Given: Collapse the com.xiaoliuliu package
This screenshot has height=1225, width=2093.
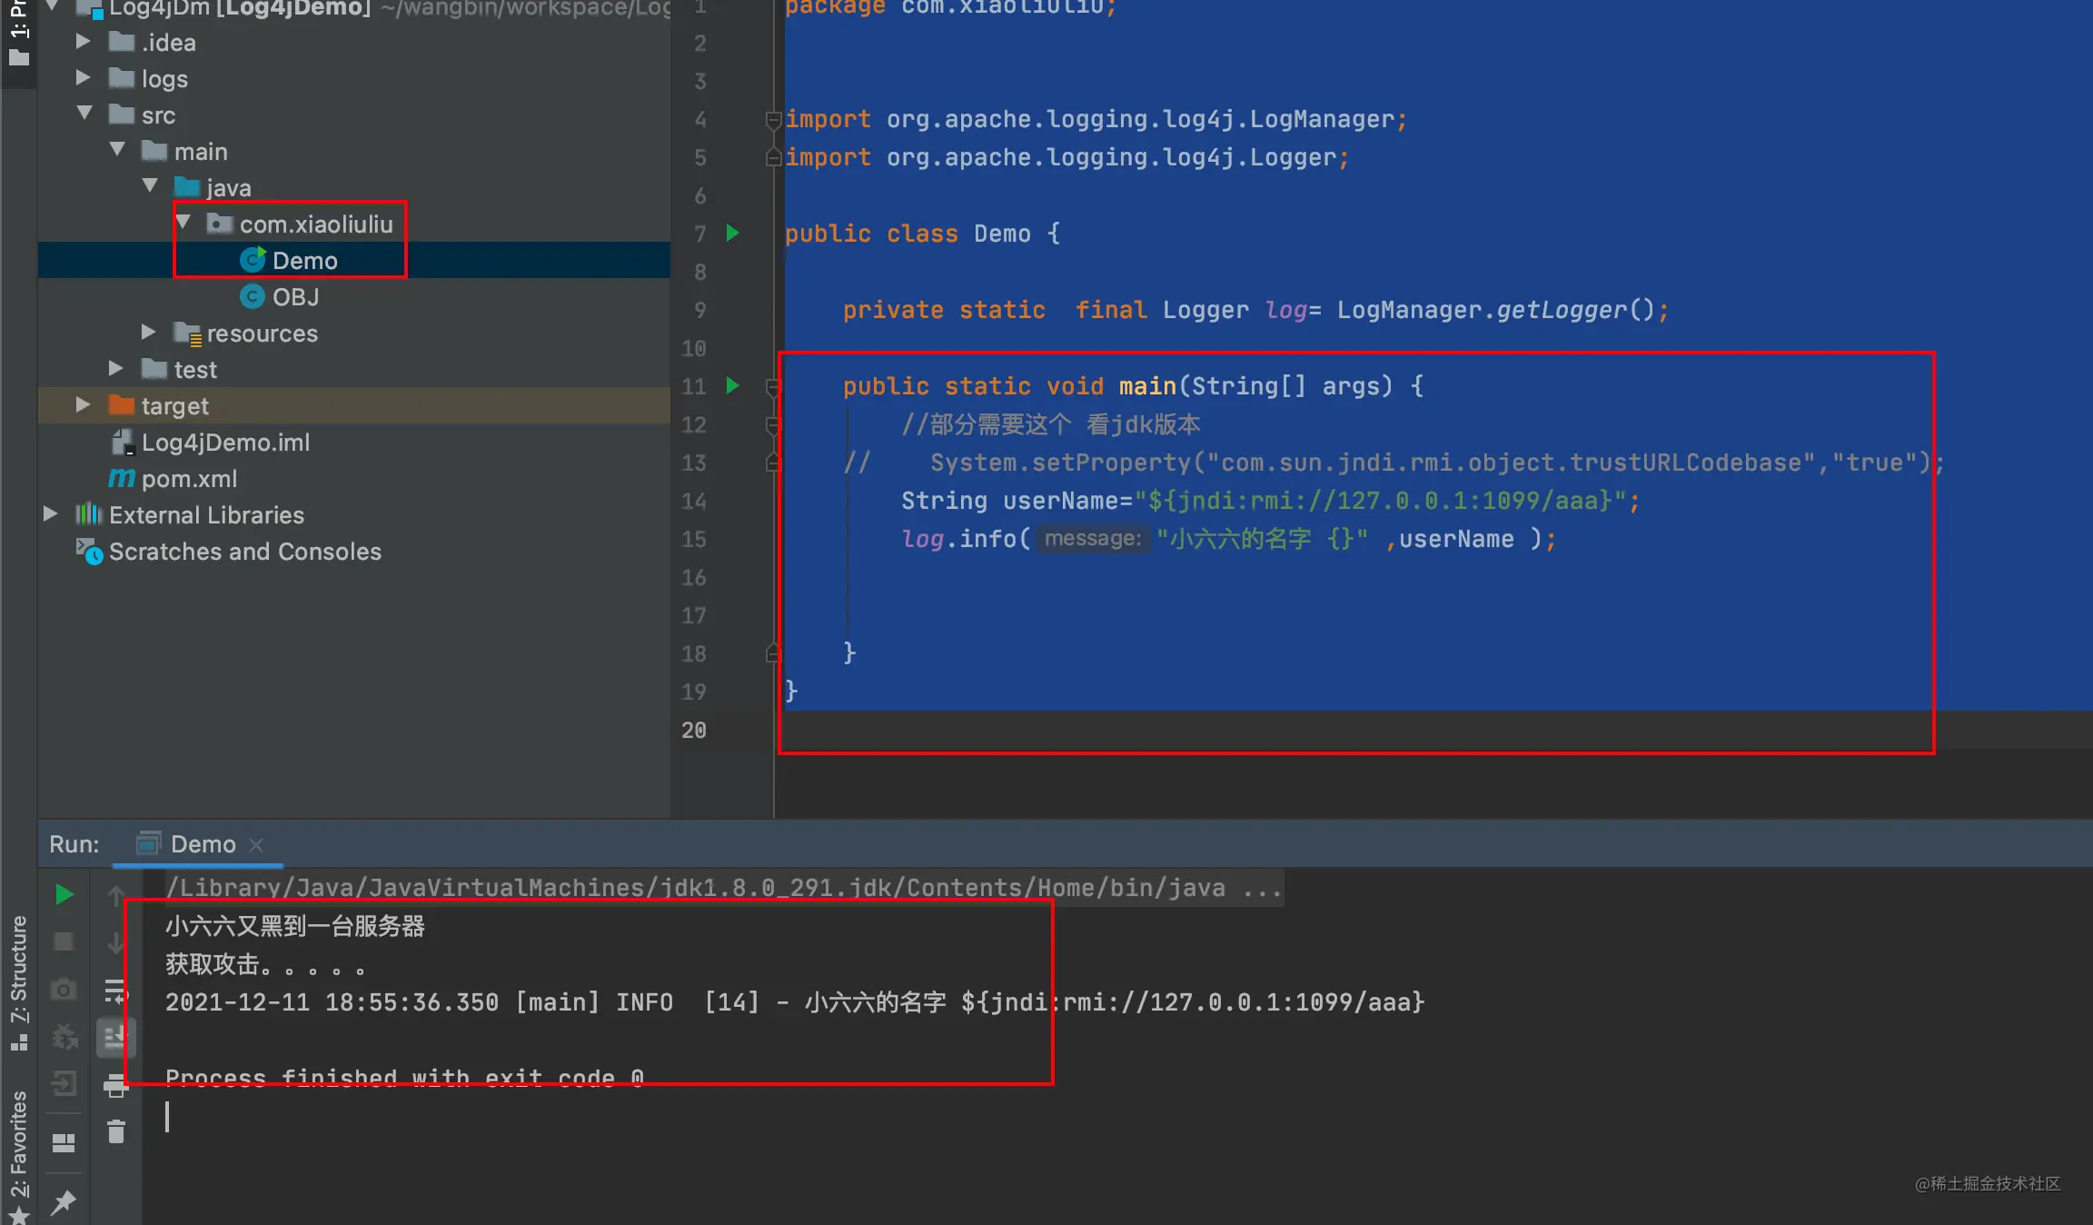Looking at the screenshot, I should coord(183,223).
